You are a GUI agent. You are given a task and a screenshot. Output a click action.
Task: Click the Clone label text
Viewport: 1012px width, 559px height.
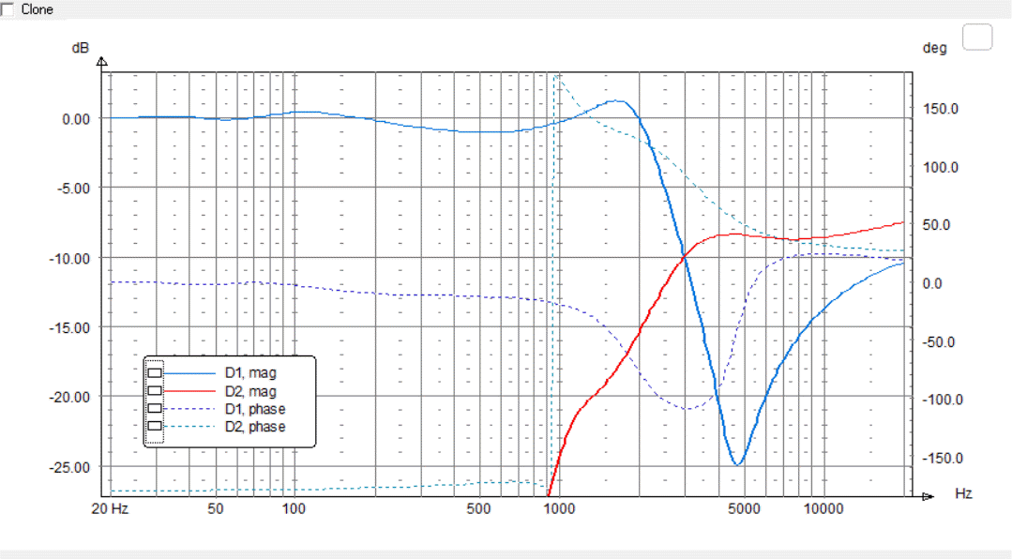point(37,9)
